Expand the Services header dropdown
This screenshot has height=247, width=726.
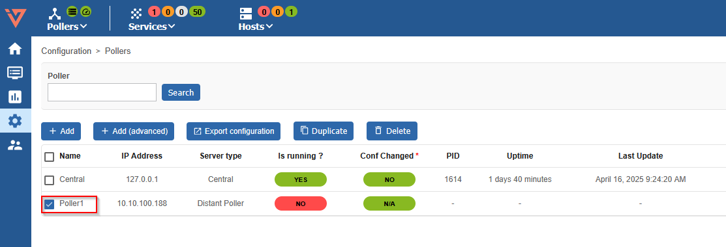click(x=152, y=27)
